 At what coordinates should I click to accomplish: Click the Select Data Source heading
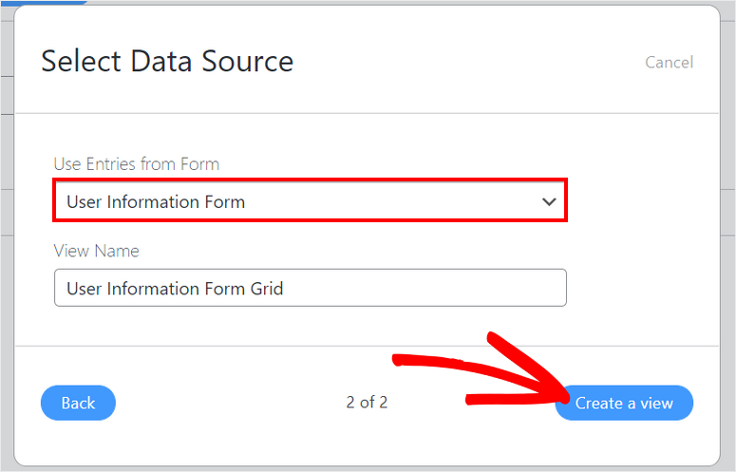point(167,62)
